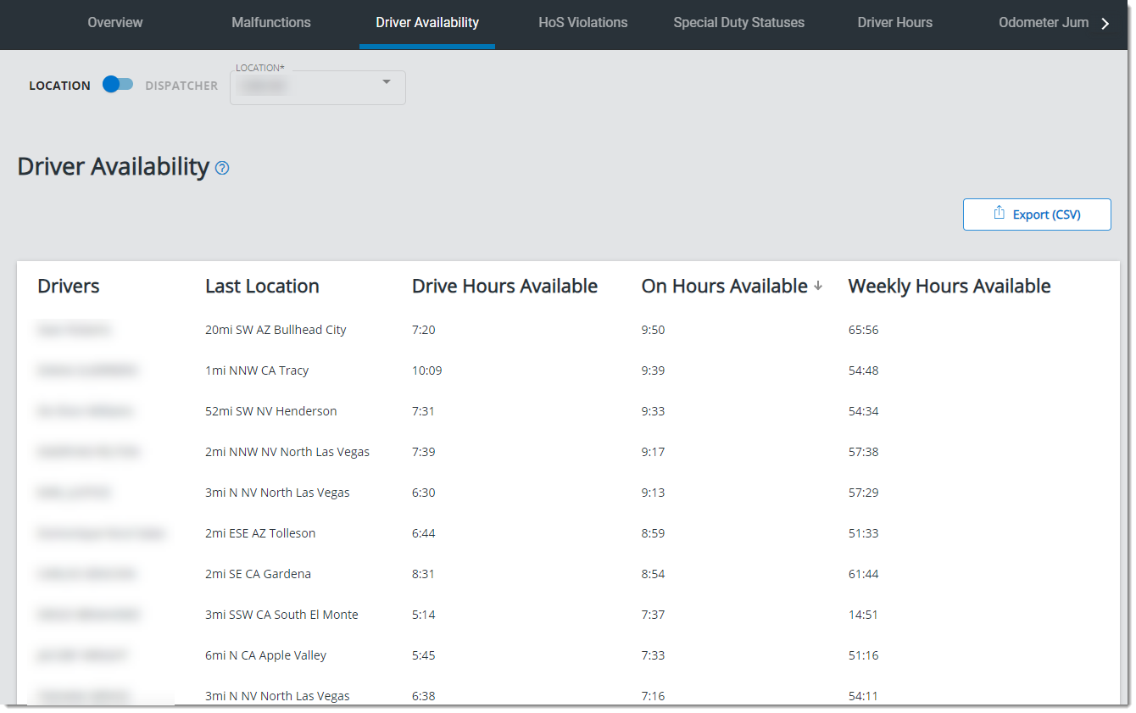Select the Driver Availability tab
The width and height of the screenshot is (1136, 713).
pyautogui.click(x=427, y=23)
